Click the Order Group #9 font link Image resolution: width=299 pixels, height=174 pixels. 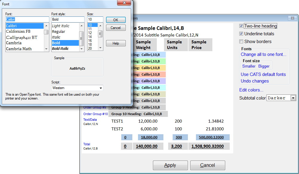(95, 107)
